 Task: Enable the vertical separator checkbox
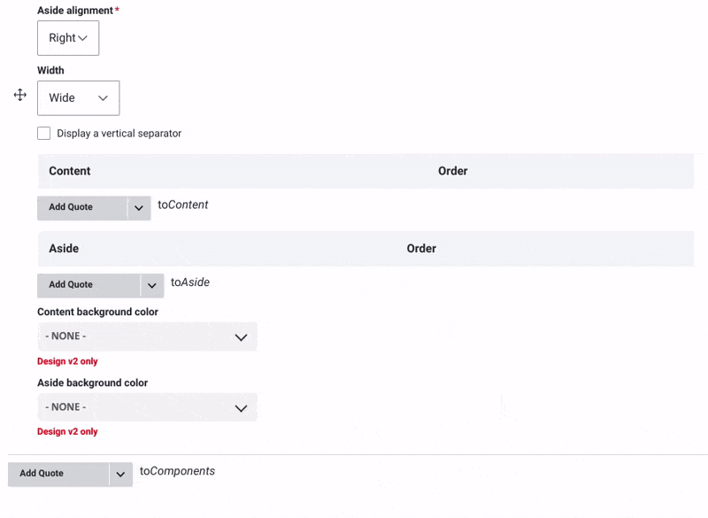44,134
